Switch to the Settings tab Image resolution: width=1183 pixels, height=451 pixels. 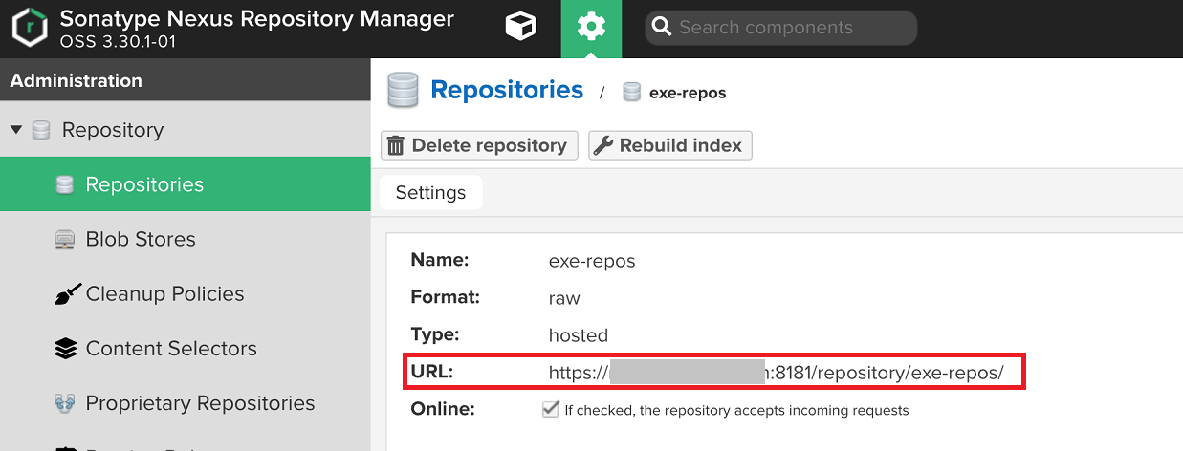coord(430,192)
